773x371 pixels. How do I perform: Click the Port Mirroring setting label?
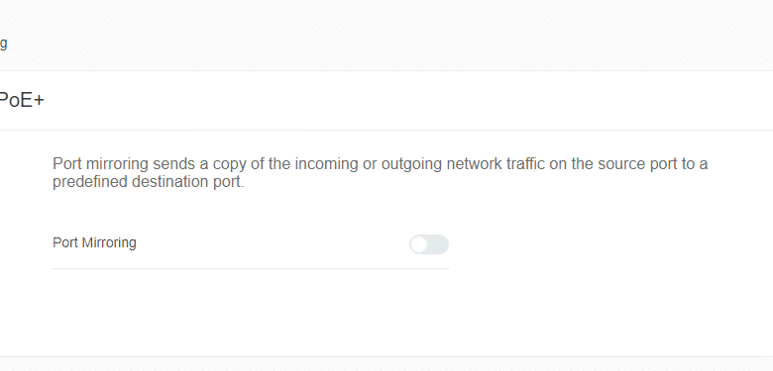coord(94,243)
